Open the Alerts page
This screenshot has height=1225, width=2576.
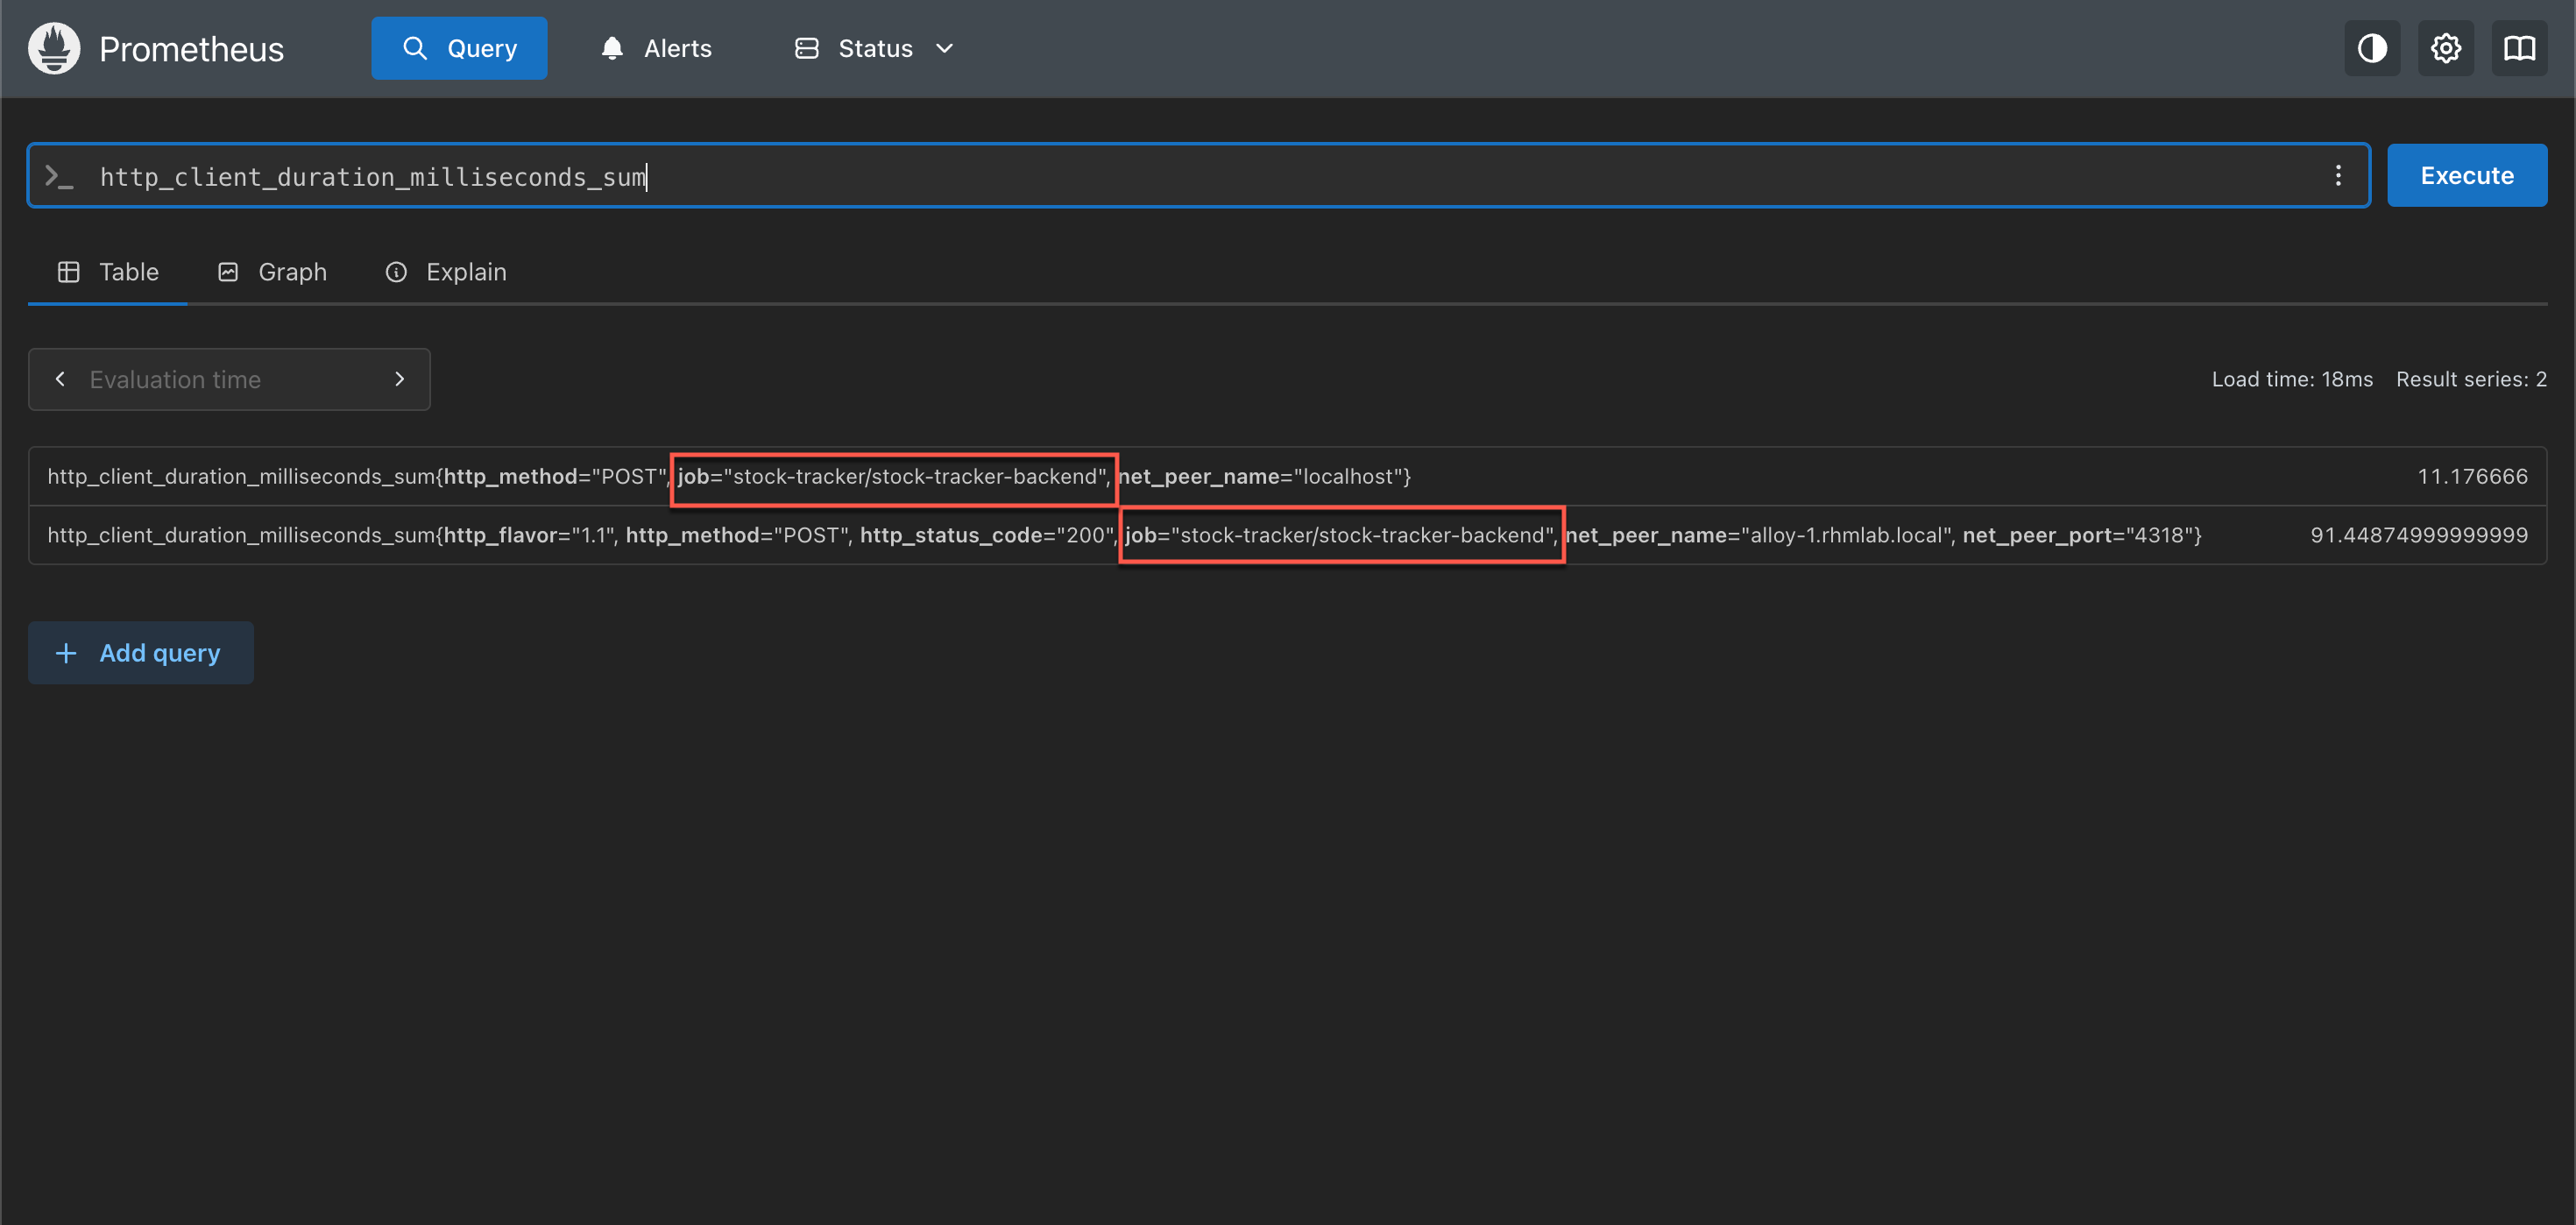656,48
